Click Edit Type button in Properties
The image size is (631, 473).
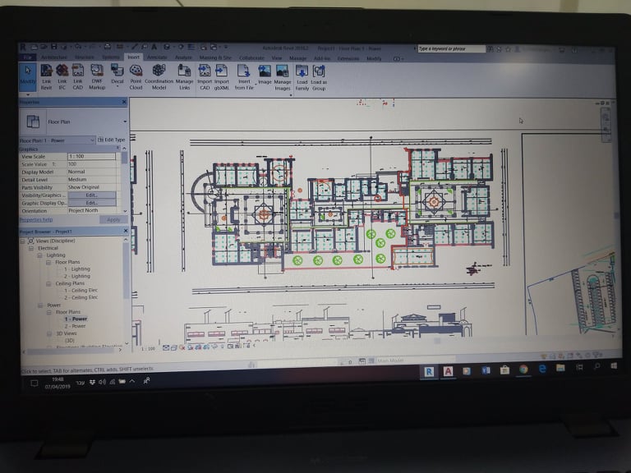tap(112, 140)
